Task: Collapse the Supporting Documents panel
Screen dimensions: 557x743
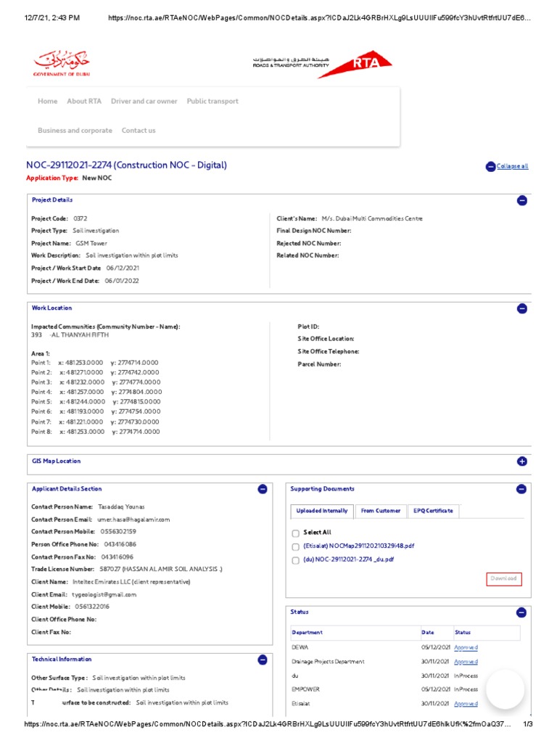Action: tap(521, 489)
